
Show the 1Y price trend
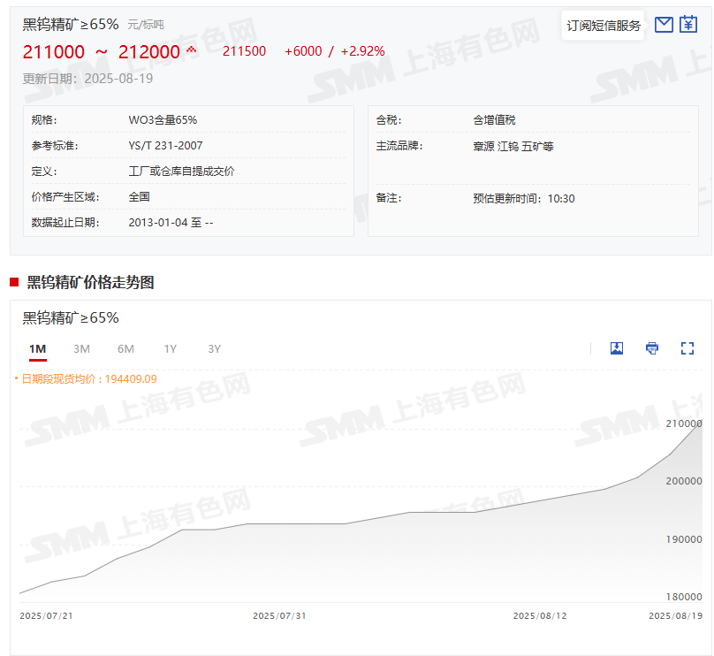[170, 349]
